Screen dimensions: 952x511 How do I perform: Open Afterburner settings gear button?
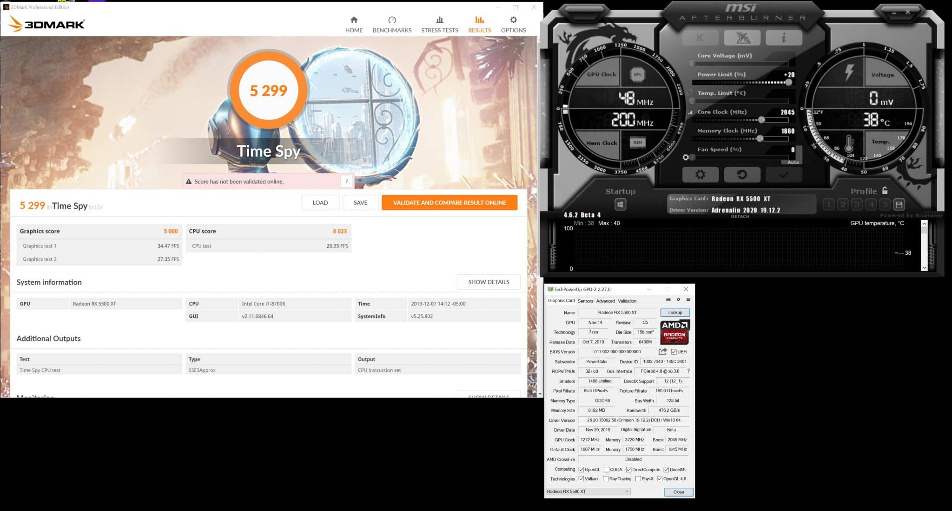(x=700, y=175)
